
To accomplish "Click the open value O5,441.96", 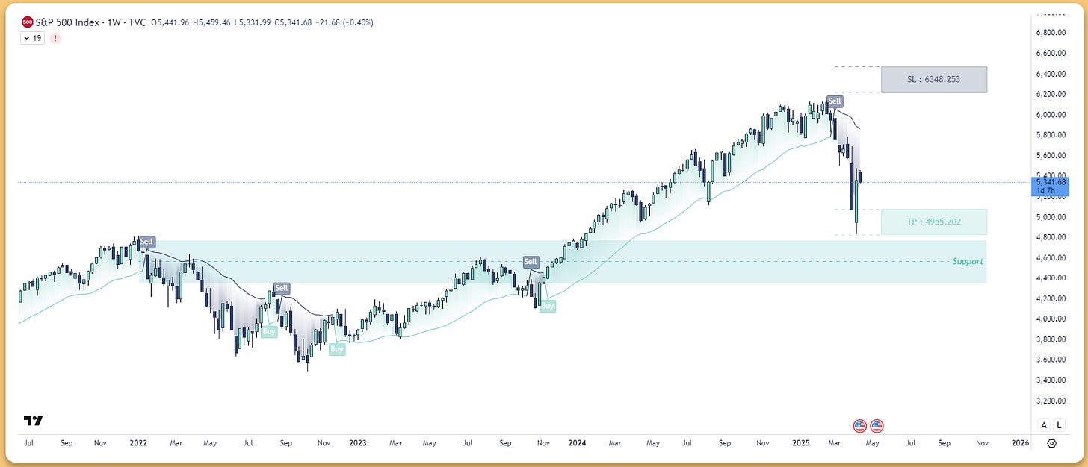I will [x=170, y=22].
